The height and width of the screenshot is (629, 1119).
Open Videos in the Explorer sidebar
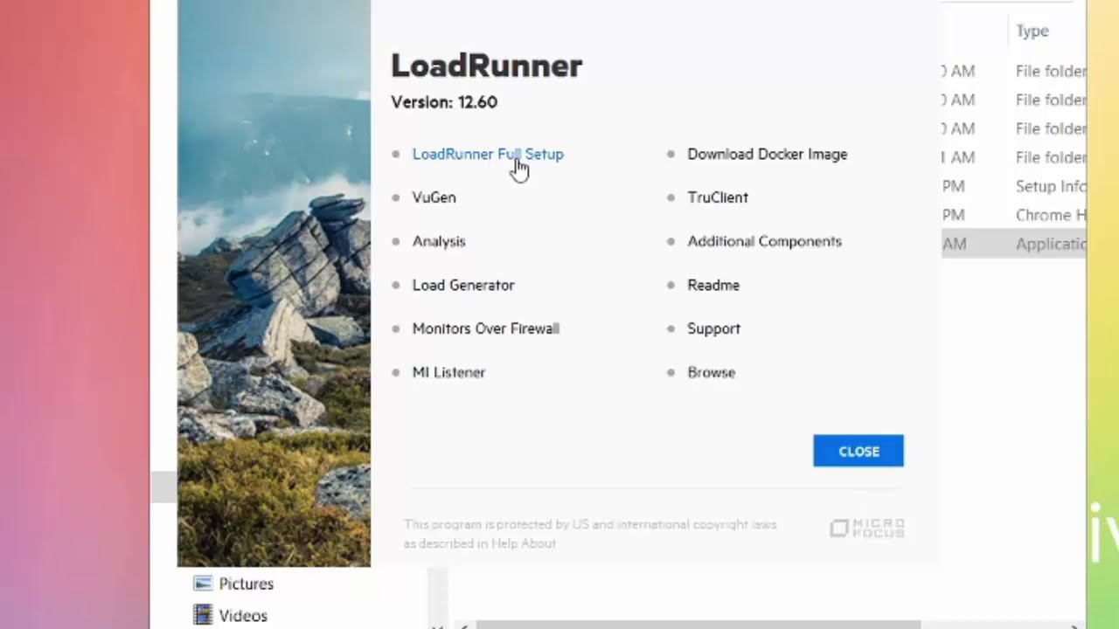(x=243, y=616)
